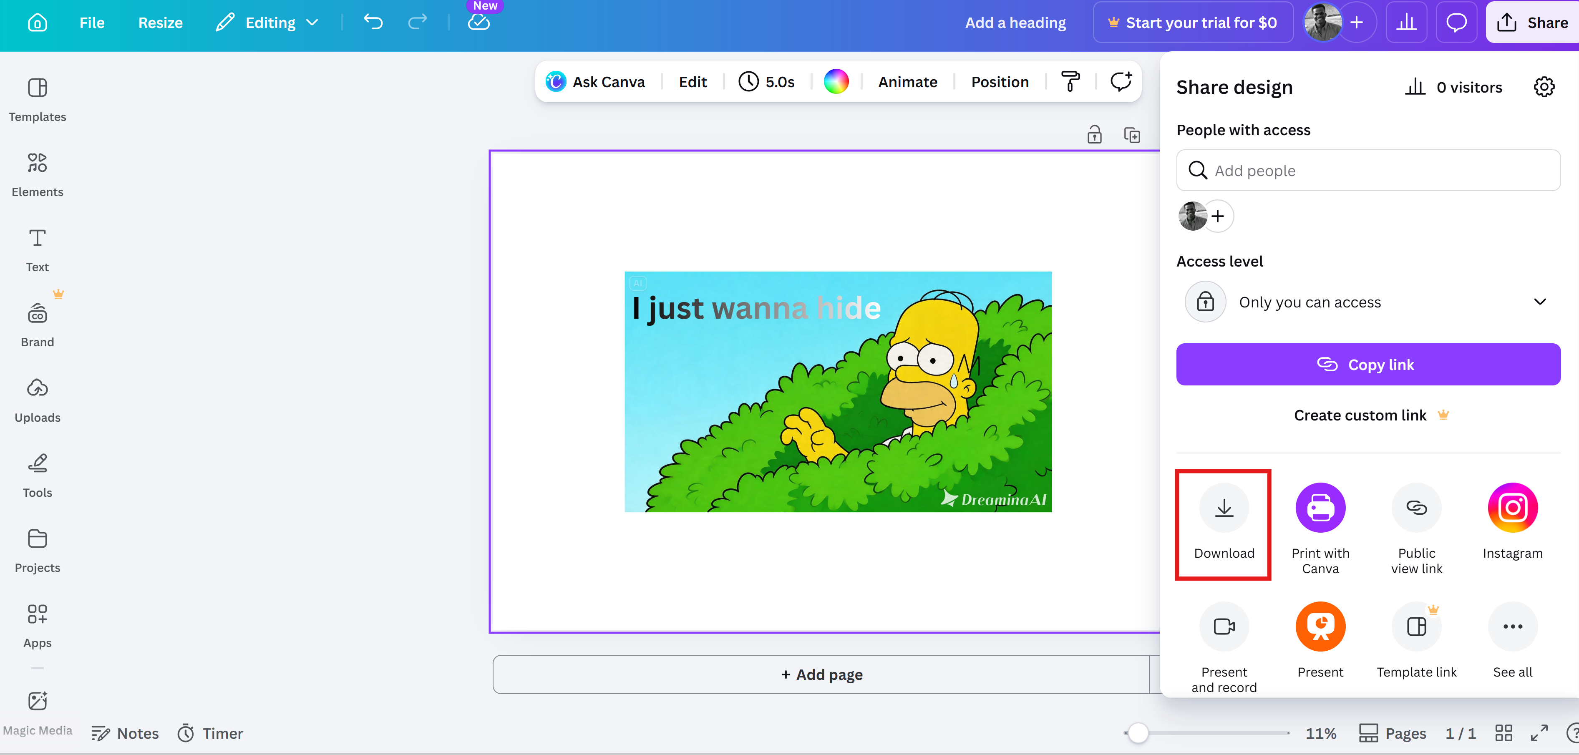Open the 0 visitors insights
1579x755 pixels.
(1453, 87)
